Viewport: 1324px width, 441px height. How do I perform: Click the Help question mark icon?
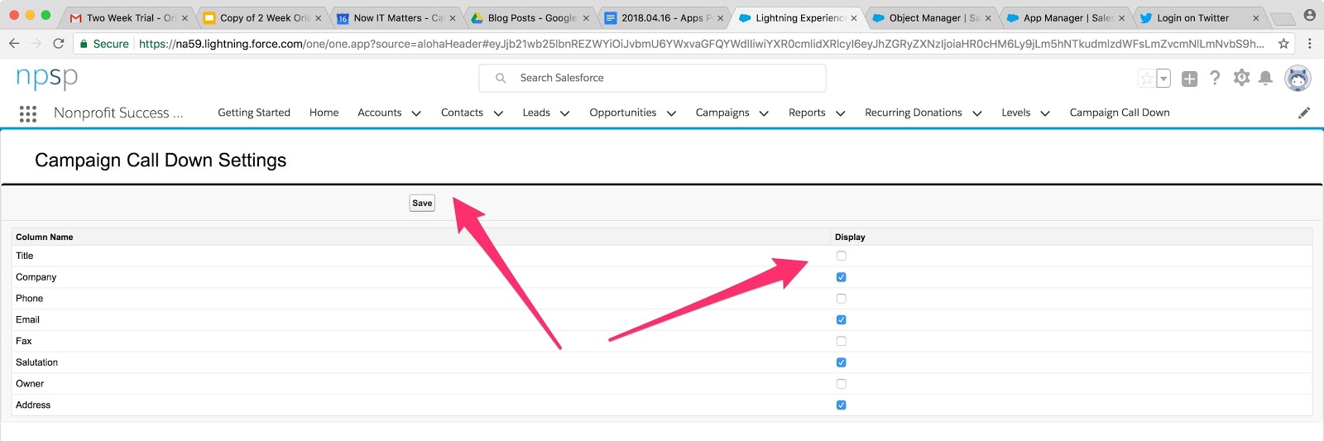[1215, 78]
